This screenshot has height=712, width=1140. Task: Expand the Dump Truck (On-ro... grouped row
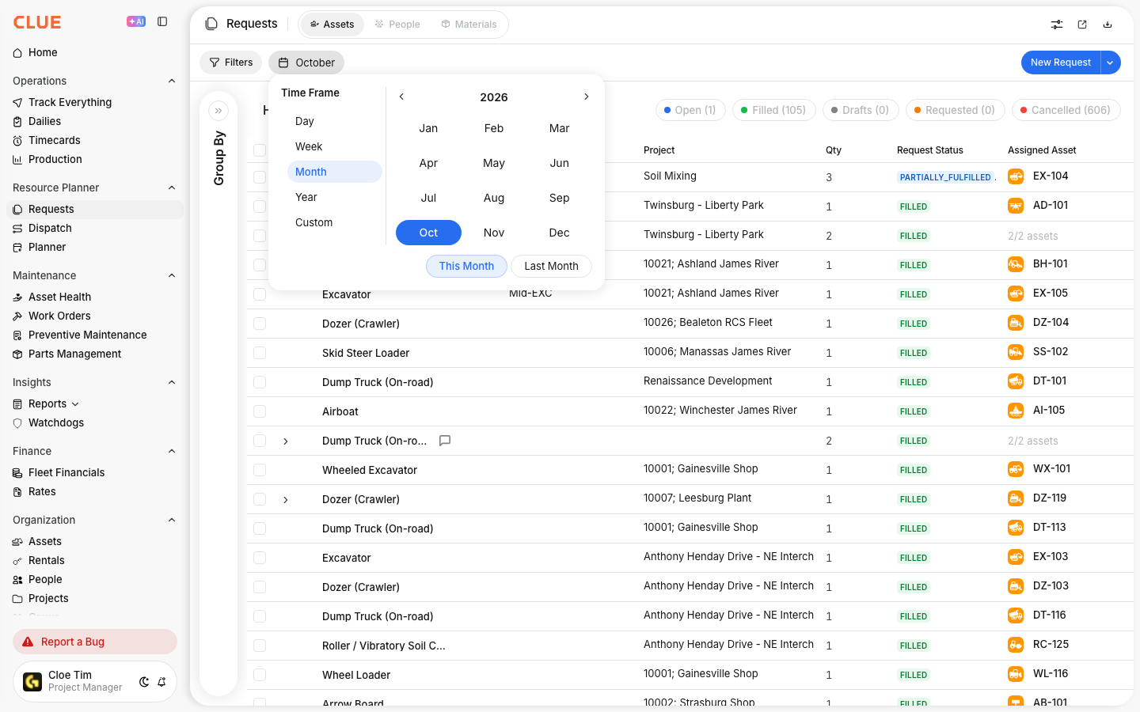pos(286,441)
